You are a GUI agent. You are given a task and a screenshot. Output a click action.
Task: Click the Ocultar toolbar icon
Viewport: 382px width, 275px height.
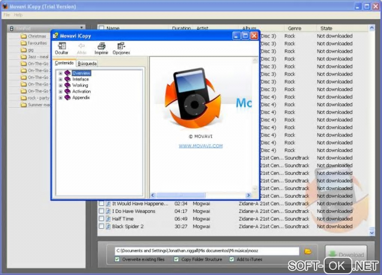62,46
